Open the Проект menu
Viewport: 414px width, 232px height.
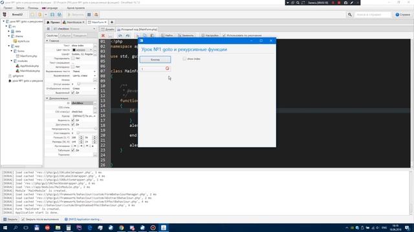pyautogui.click(x=8, y=8)
